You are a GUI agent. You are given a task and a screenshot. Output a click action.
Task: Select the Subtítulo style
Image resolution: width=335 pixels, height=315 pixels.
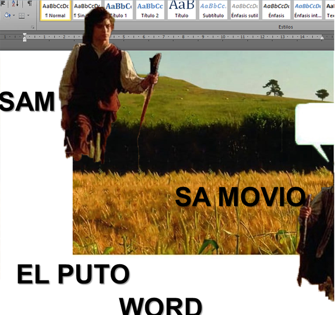click(x=213, y=10)
